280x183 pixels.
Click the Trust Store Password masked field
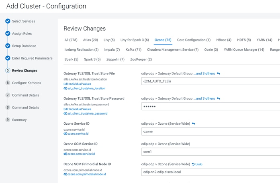point(211,106)
